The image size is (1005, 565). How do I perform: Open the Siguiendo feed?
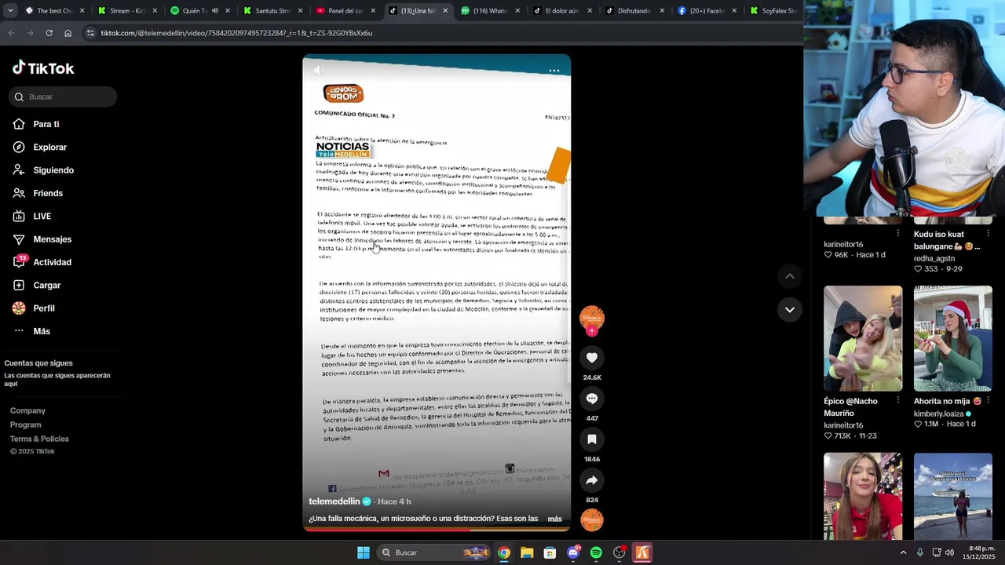click(43, 170)
